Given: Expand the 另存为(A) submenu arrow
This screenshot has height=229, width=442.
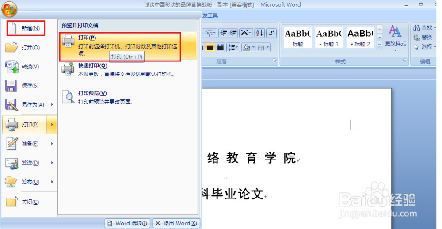Looking at the screenshot, I should (52, 105).
